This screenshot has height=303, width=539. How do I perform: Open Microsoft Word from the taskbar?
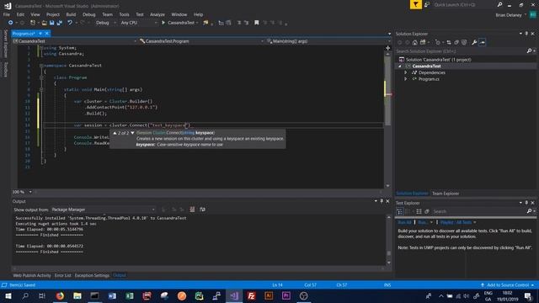[112, 295]
